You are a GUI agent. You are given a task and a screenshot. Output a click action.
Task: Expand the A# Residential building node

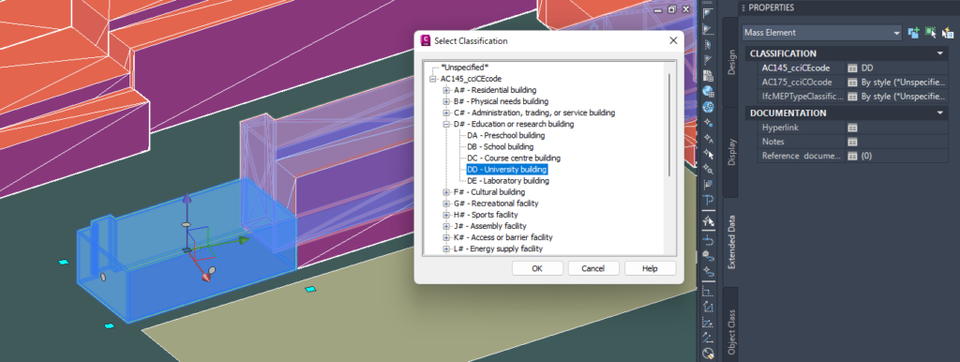[x=446, y=90]
